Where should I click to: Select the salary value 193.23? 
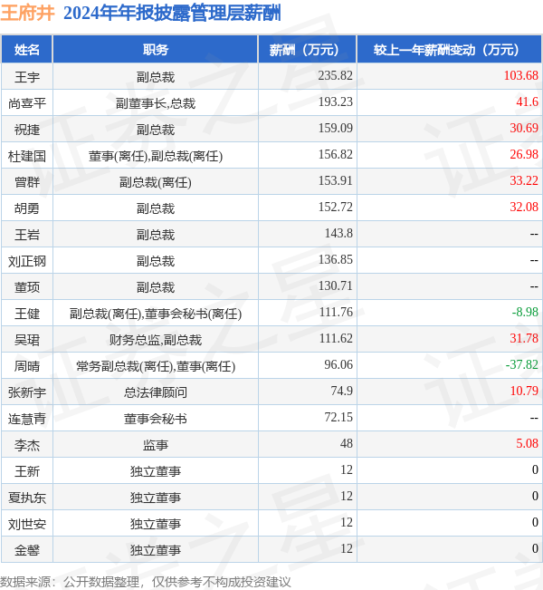[x=335, y=102]
